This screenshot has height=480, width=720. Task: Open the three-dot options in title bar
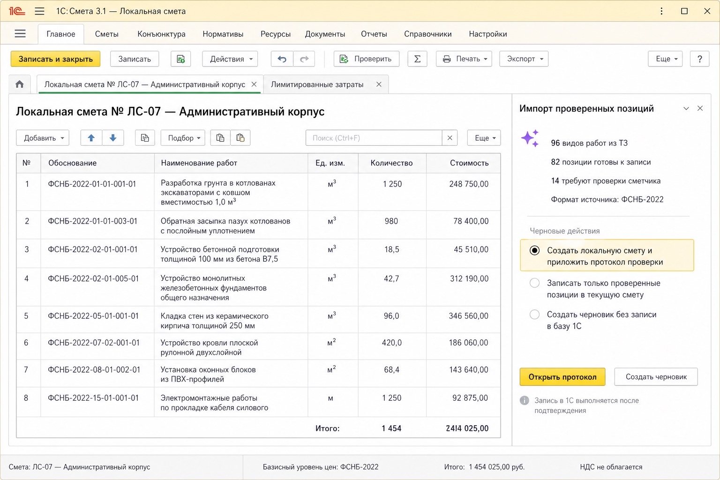pos(661,11)
